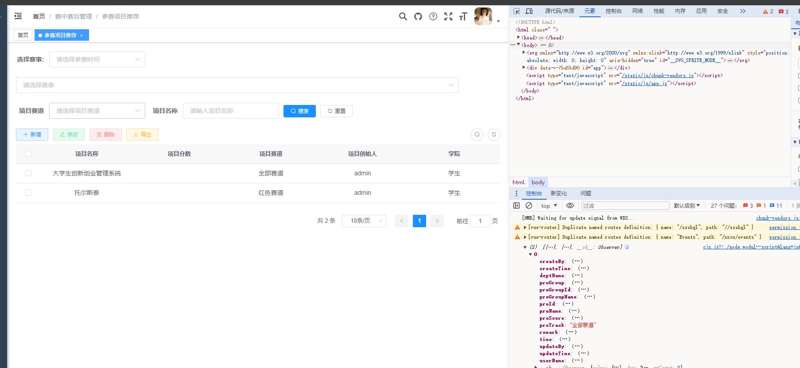The width and height of the screenshot is (800, 368).
Task: Click the 导出 export button
Action: pos(142,135)
